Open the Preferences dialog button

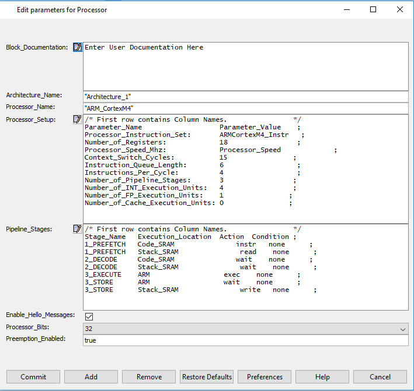(x=265, y=377)
